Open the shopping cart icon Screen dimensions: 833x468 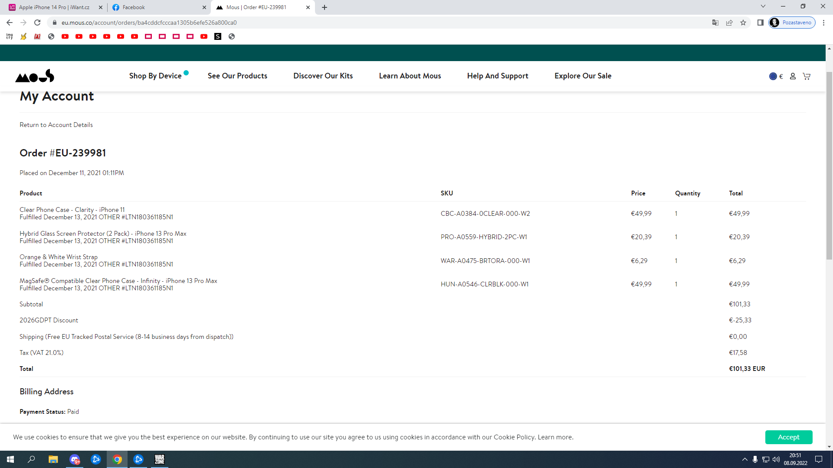807,76
